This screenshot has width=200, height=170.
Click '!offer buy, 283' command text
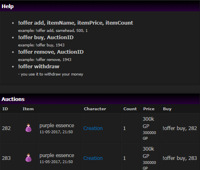coord(180,158)
